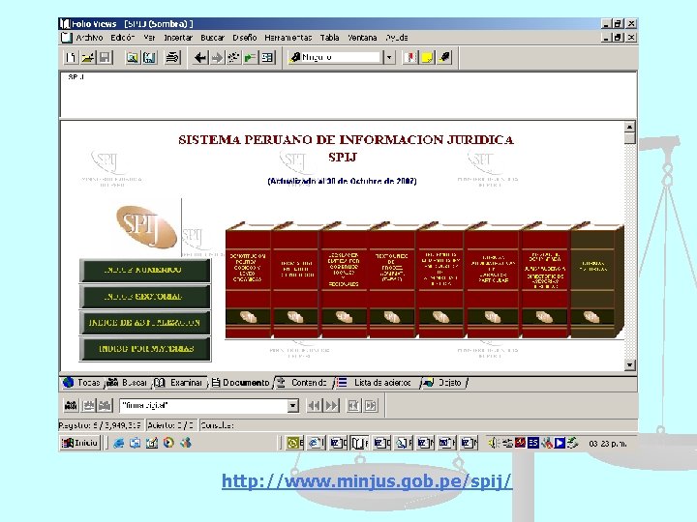Click the taskbar clock

pyautogui.click(x=608, y=443)
